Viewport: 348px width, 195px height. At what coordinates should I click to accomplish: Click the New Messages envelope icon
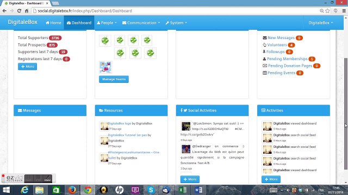pyautogui.click(x=265, y=38)
